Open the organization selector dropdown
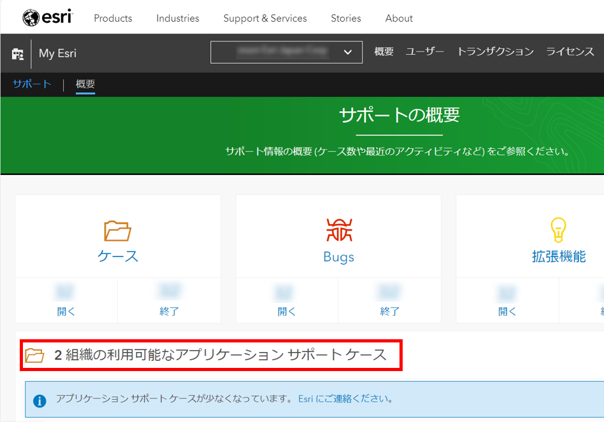 point(286,52)
